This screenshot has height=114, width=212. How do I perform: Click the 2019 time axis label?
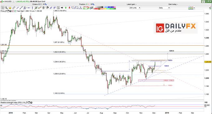point(167,113)
